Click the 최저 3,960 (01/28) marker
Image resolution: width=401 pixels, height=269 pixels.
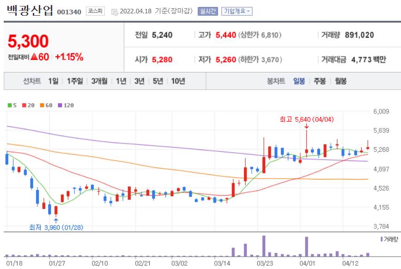click(x=56, y=227)
